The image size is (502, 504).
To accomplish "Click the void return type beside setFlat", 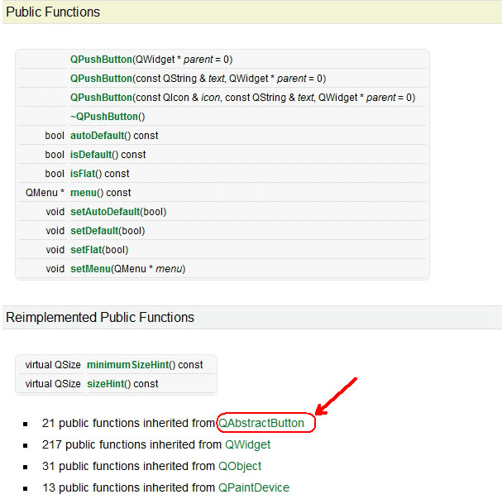I will 55,250.
